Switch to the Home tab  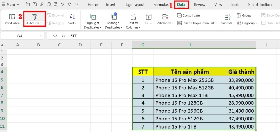[92, 5]
